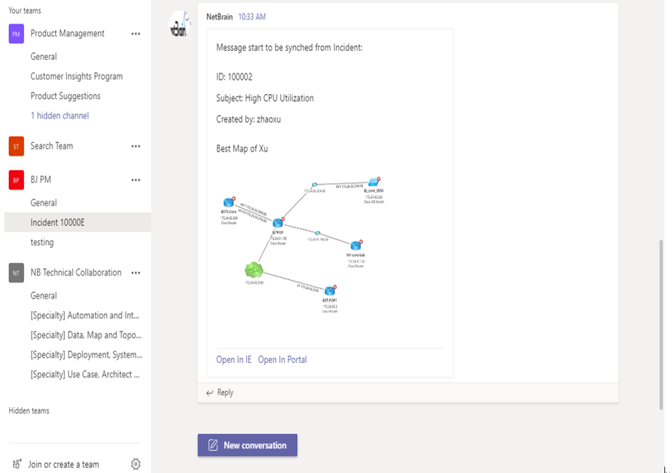Click the Open In IE link
Image resolution: width=672 pixels, height=473 pixels.
[x=234, y=360]
